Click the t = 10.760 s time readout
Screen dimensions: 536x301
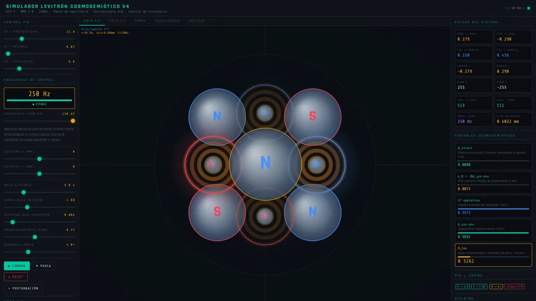click(x=515, y=8)
